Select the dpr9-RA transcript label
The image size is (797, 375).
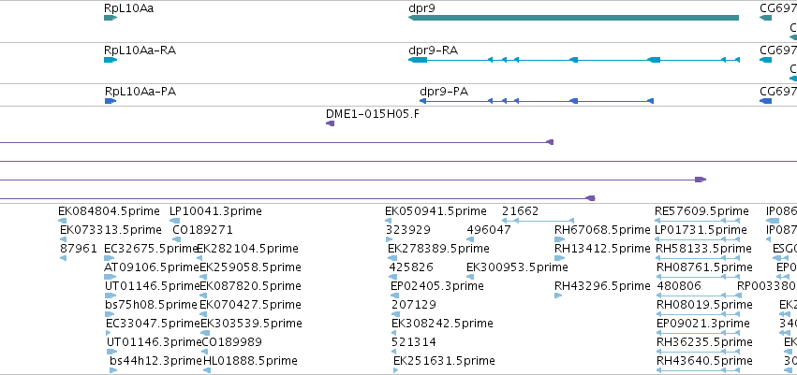pos(433,50)
